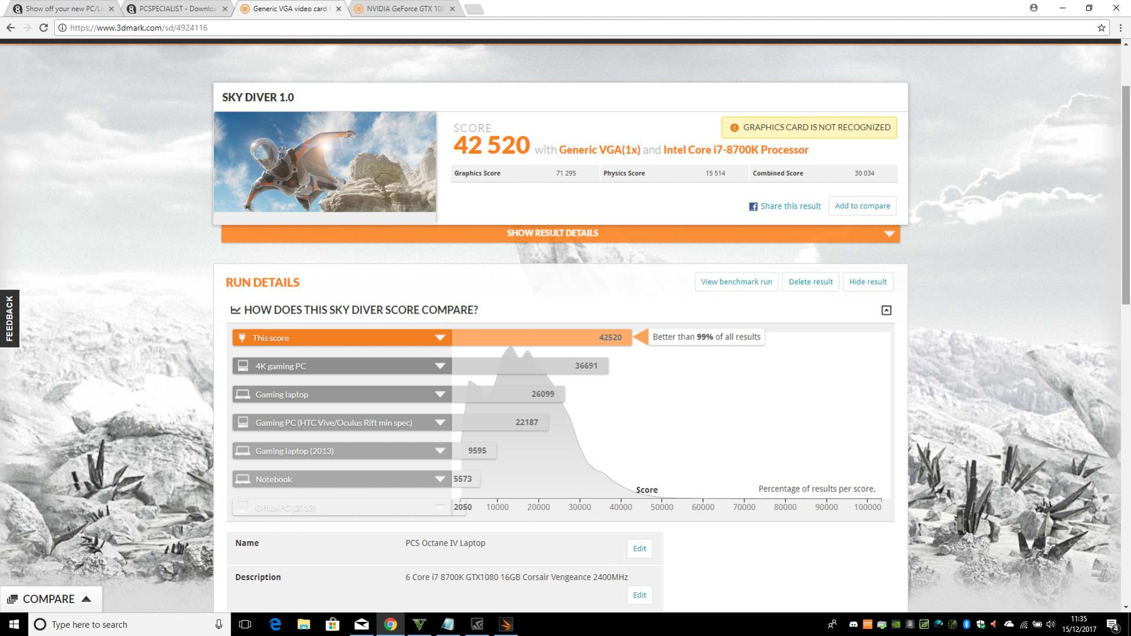Open 3DMark app on taskbar
Viewport: 1131px width, 636px height.
tap(506, 624)
